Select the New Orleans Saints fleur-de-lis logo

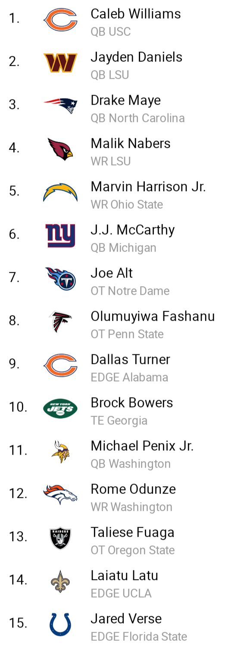pyautogui.click(x=60, y=581)
